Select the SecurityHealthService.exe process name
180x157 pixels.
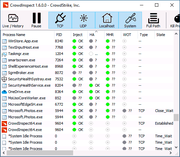29,85
